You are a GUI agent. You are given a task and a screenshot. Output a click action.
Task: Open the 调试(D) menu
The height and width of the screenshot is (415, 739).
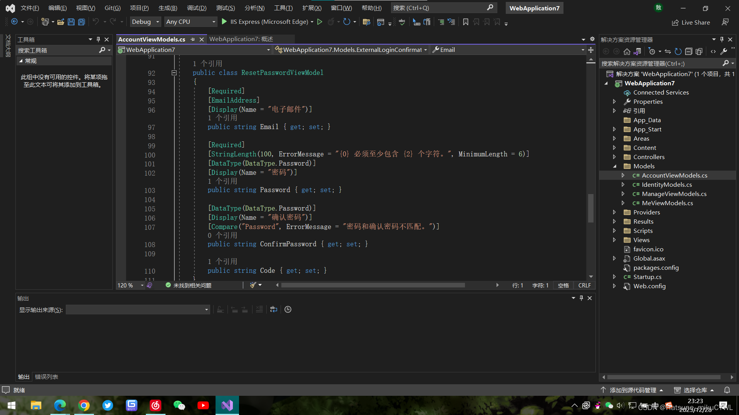click(x=197, y=8)
